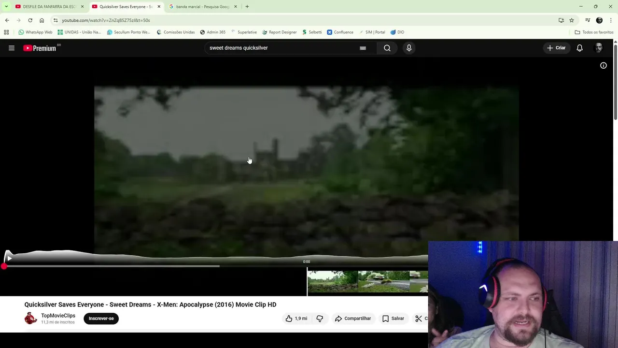The image size is (618, 348).
Task: View site information icon in address bar
Action: pyautogui.click(x=56, y=20)
